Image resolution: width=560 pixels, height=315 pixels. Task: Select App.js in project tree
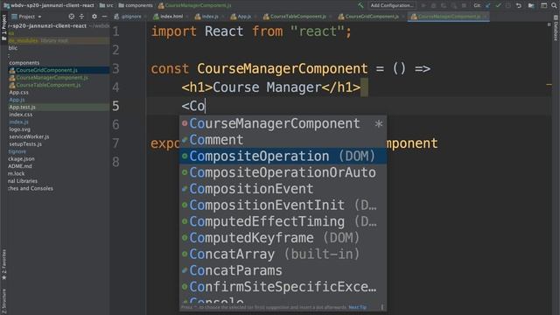[x=17, y=100]
